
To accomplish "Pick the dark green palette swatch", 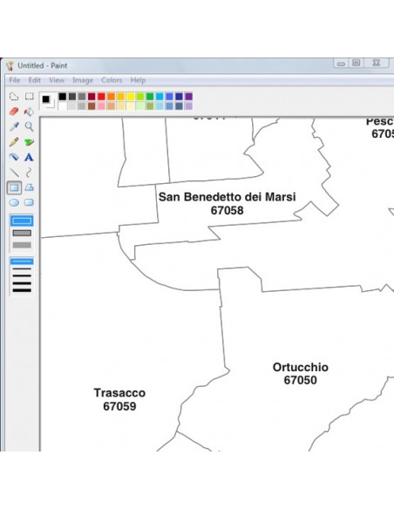I will pos(150,97).
